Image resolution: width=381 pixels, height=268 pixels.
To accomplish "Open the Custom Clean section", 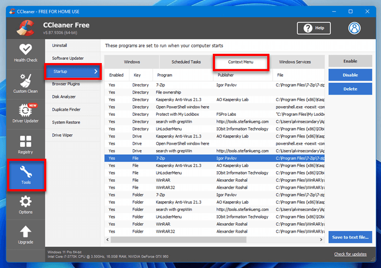I will [x=26, y=84].
